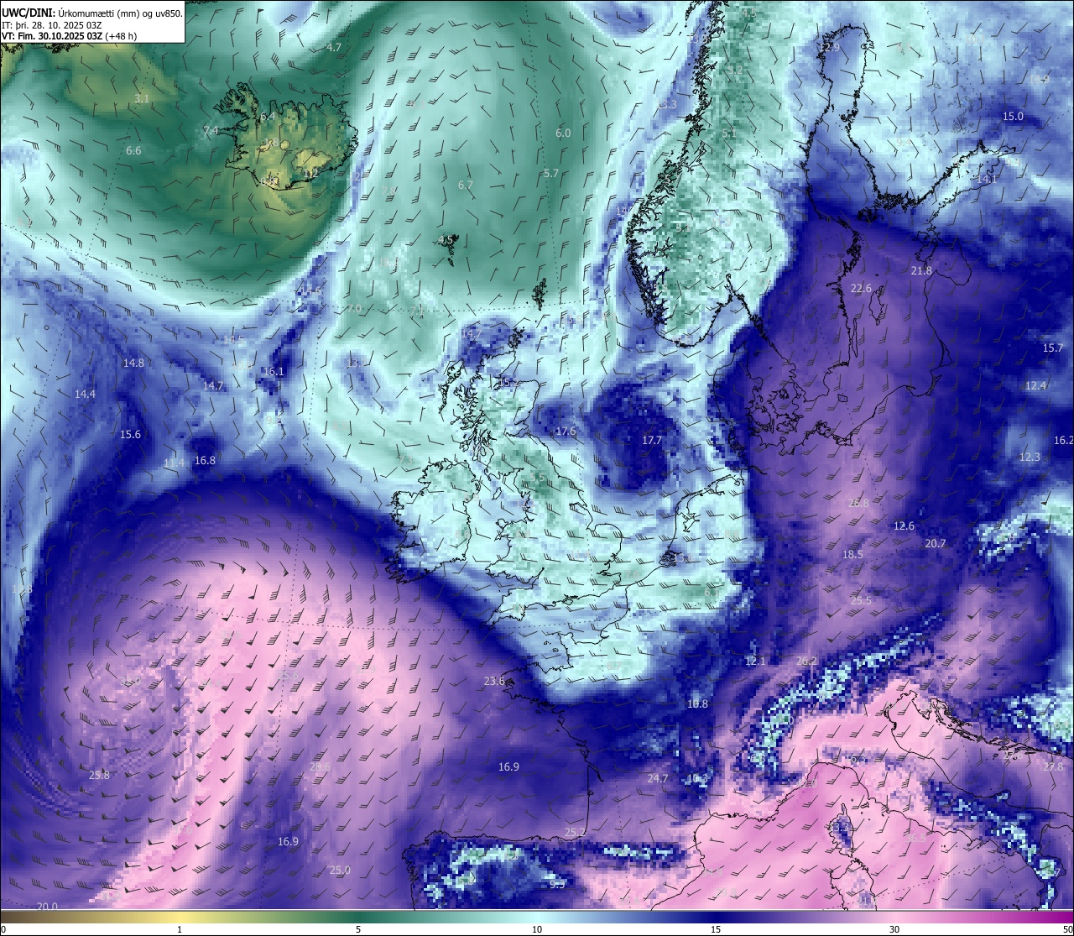Click the 24.7 value label
The height and width of the screenshot is (936, 1074).
[658, 779]
